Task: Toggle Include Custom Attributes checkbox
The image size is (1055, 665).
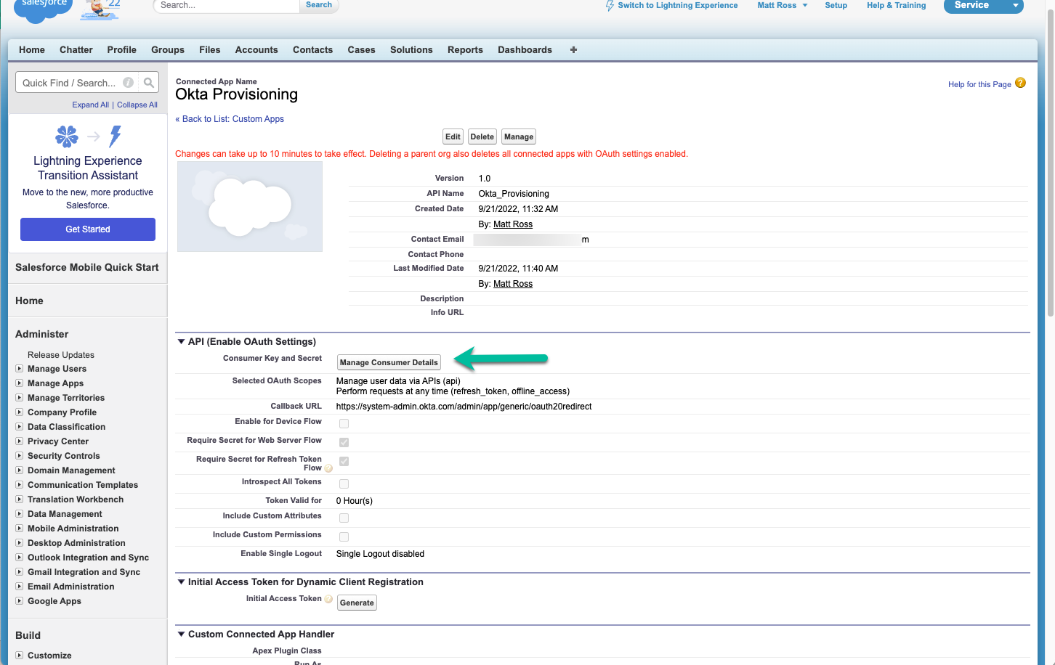Action: click(x=344, y=518)
